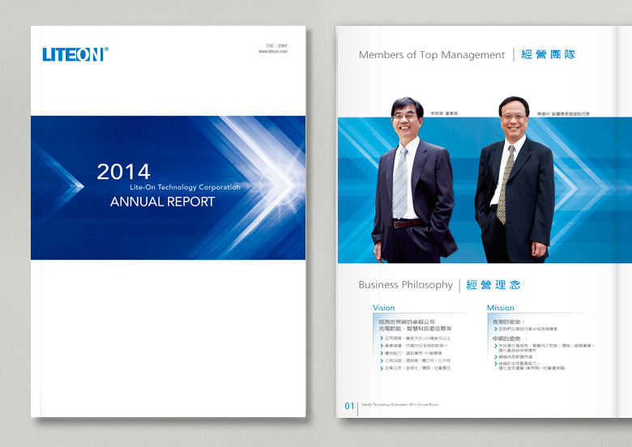Click the Chinese heading '經營理念'
Image resolution: width=632 pixels, height=447 pixels.
click(493, 285)
